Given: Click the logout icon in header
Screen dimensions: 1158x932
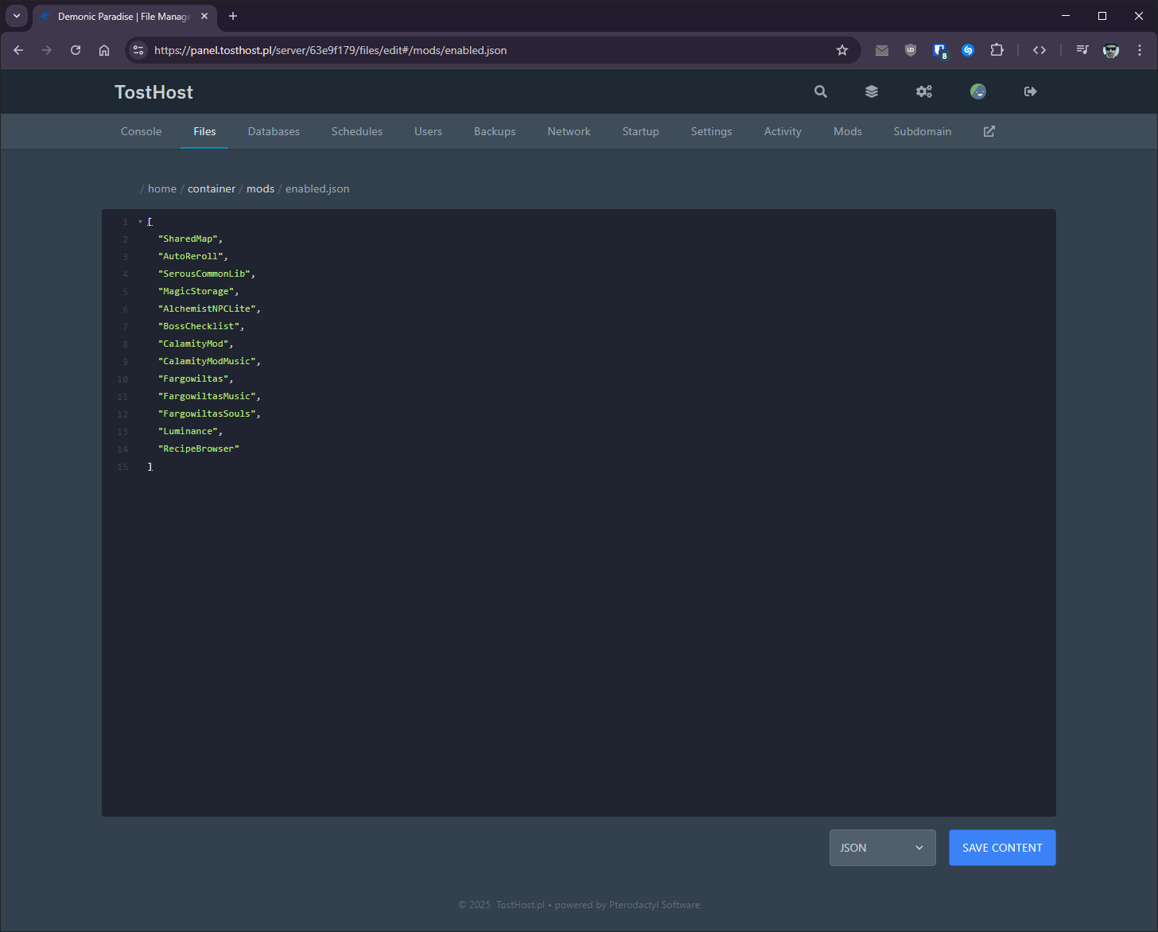Looking at the screenshot, I should 1031,91.
